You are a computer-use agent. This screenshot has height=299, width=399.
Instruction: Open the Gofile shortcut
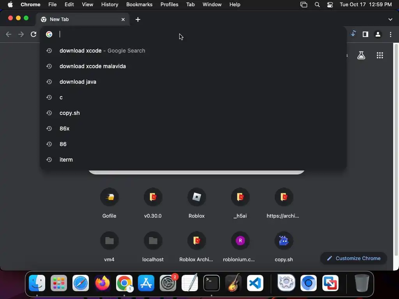pyautogui.click(x=109, y=203)
